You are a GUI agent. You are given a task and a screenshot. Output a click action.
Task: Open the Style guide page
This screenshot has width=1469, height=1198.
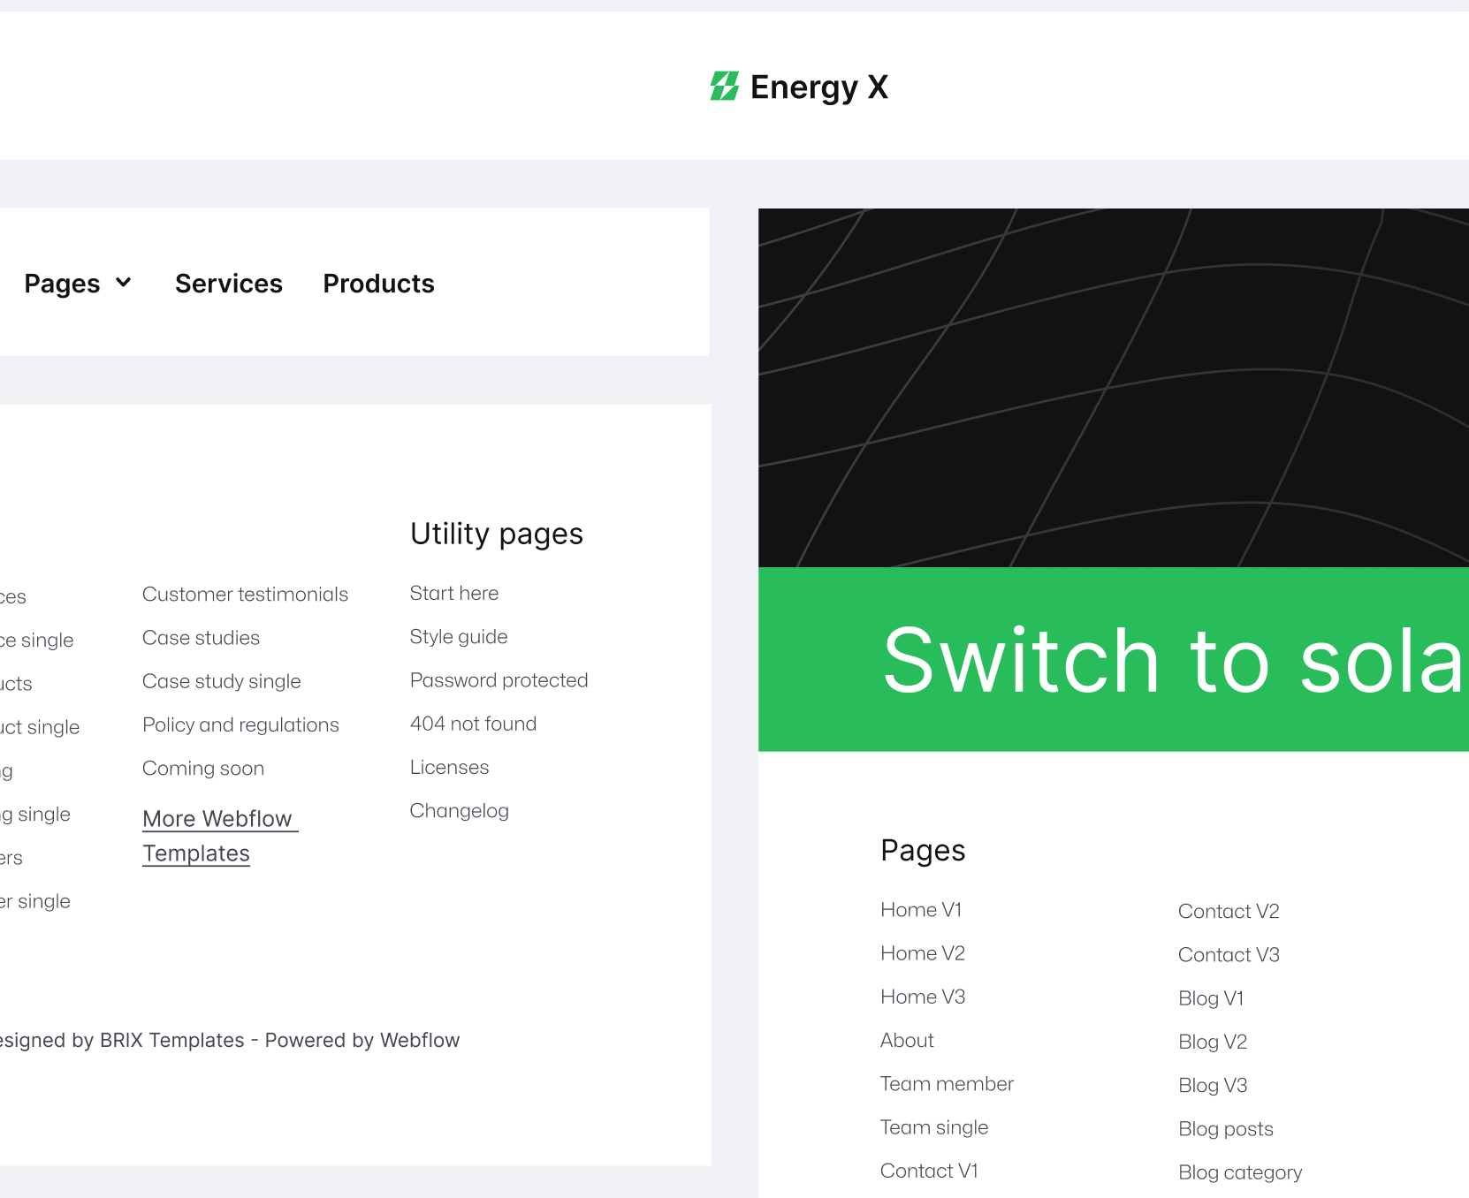pos(458,636)
